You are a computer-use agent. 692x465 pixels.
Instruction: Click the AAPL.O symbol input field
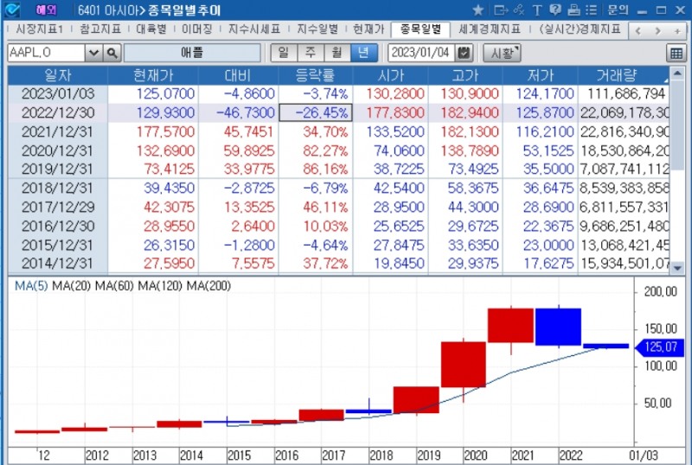[47, 53]
